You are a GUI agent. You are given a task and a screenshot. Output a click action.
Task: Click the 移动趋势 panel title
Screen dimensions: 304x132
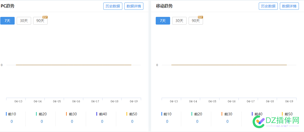tap(164, 6)
